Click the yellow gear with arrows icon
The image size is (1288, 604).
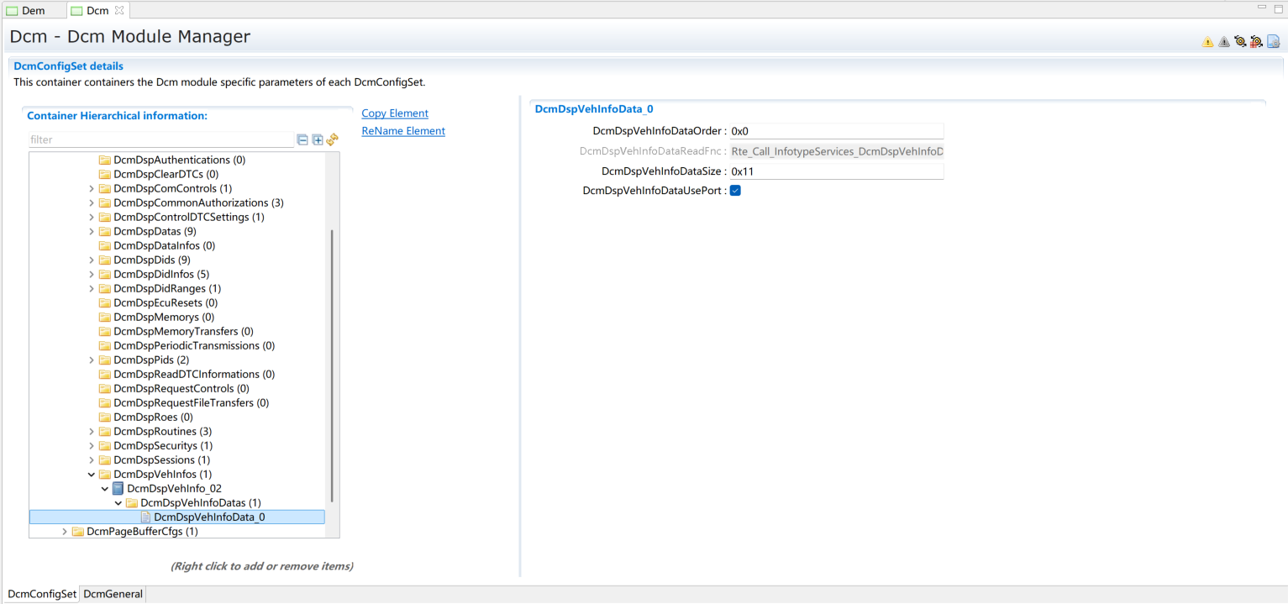(1240, 42)
